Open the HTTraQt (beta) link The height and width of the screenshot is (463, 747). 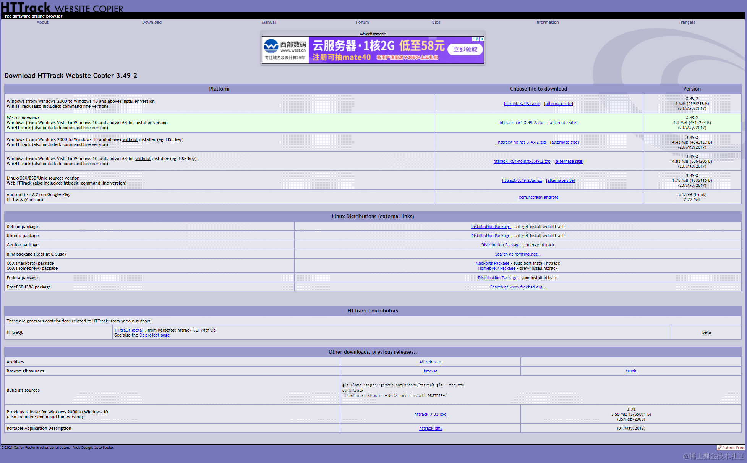[x=129, y=330]
